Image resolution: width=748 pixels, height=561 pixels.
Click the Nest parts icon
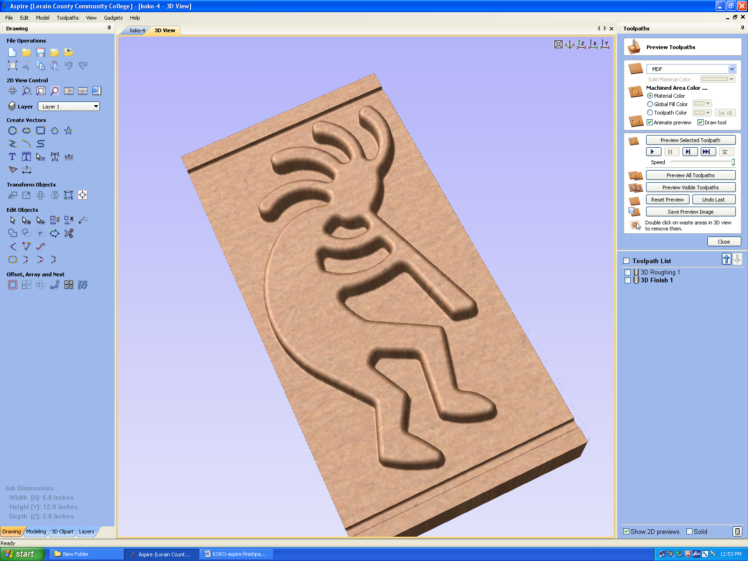(83, 285)
